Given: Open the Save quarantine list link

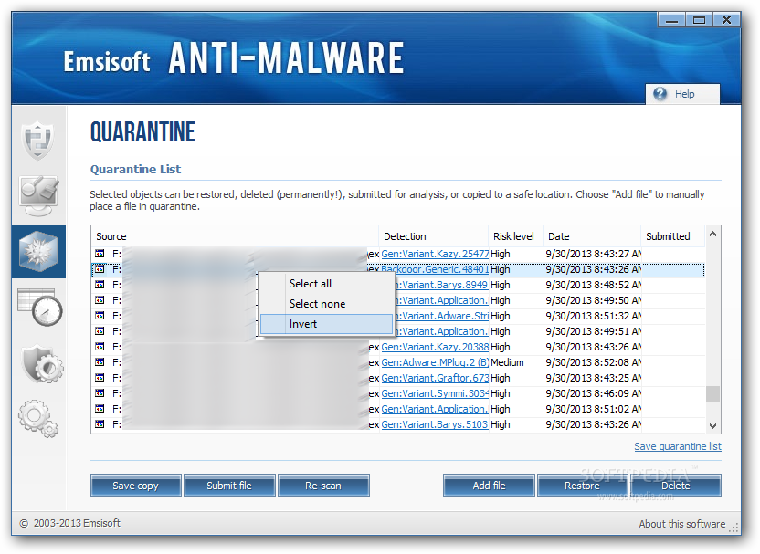Looking at the screenshot, I should click(678, 446).
